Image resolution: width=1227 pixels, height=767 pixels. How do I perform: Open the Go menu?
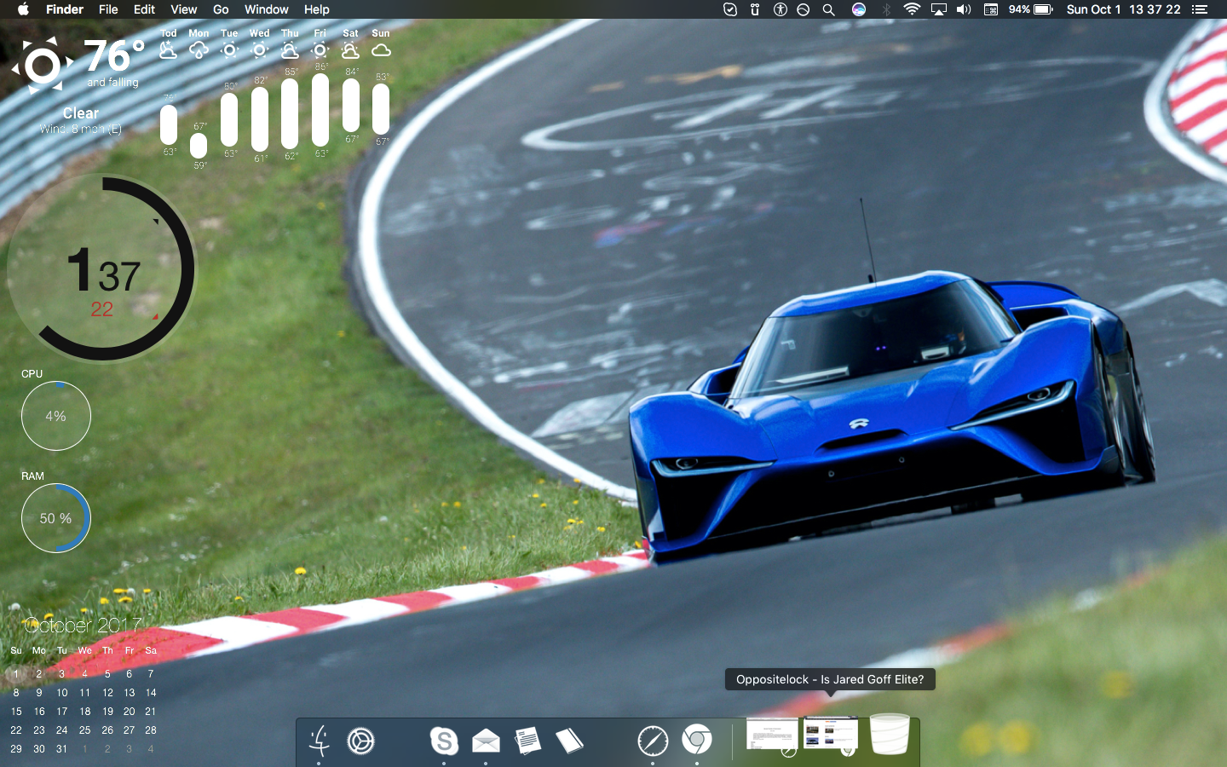pyautogui.click(x=221, y=9)
